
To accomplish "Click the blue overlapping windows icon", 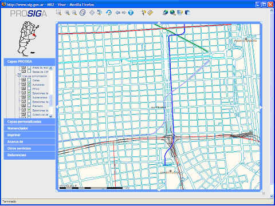I will 187,13.
